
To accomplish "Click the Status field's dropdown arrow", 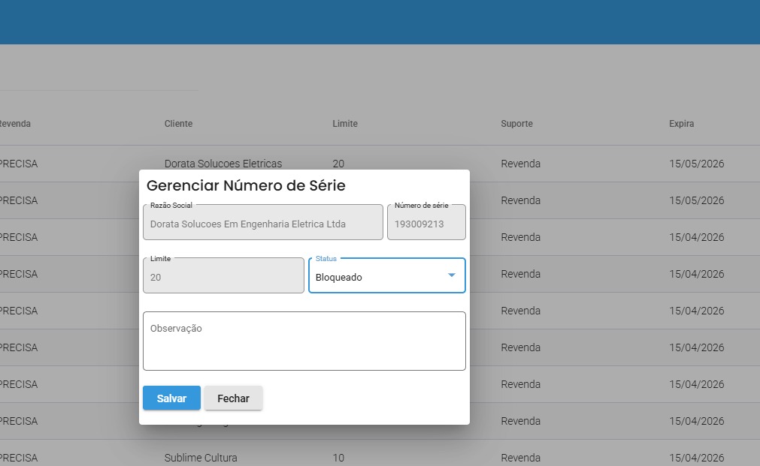I will 452,275.
